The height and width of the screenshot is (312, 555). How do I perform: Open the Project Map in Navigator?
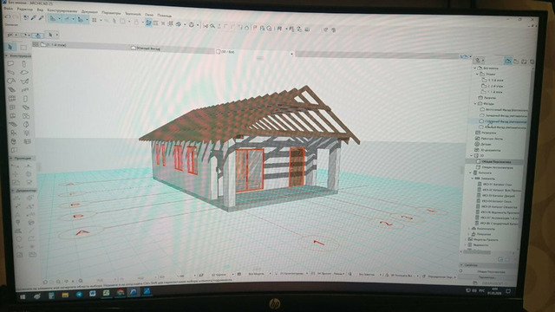509,62
